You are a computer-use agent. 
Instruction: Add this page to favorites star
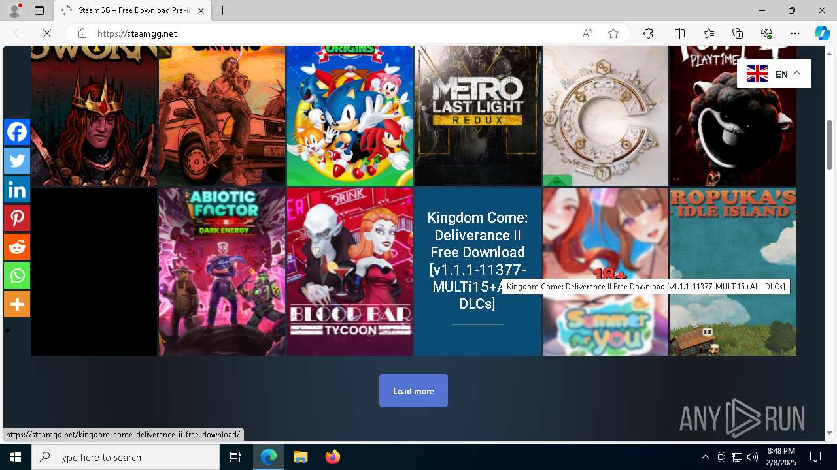tap(613, 33)
